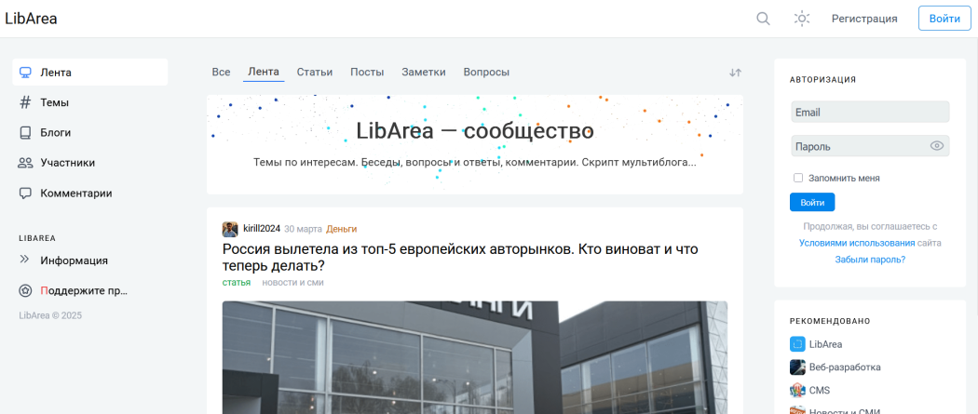Open the feed sort arrows dropdown
Screen dimensions: 978x414
click(736, 73)
